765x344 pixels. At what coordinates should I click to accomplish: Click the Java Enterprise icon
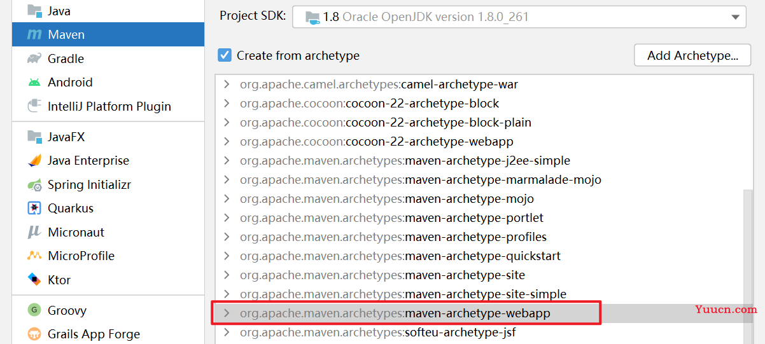[x=34, y=161]
